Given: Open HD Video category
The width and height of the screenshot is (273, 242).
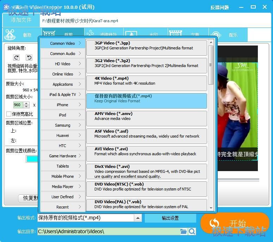Looking at the screenshot, I should click(63, 64).
